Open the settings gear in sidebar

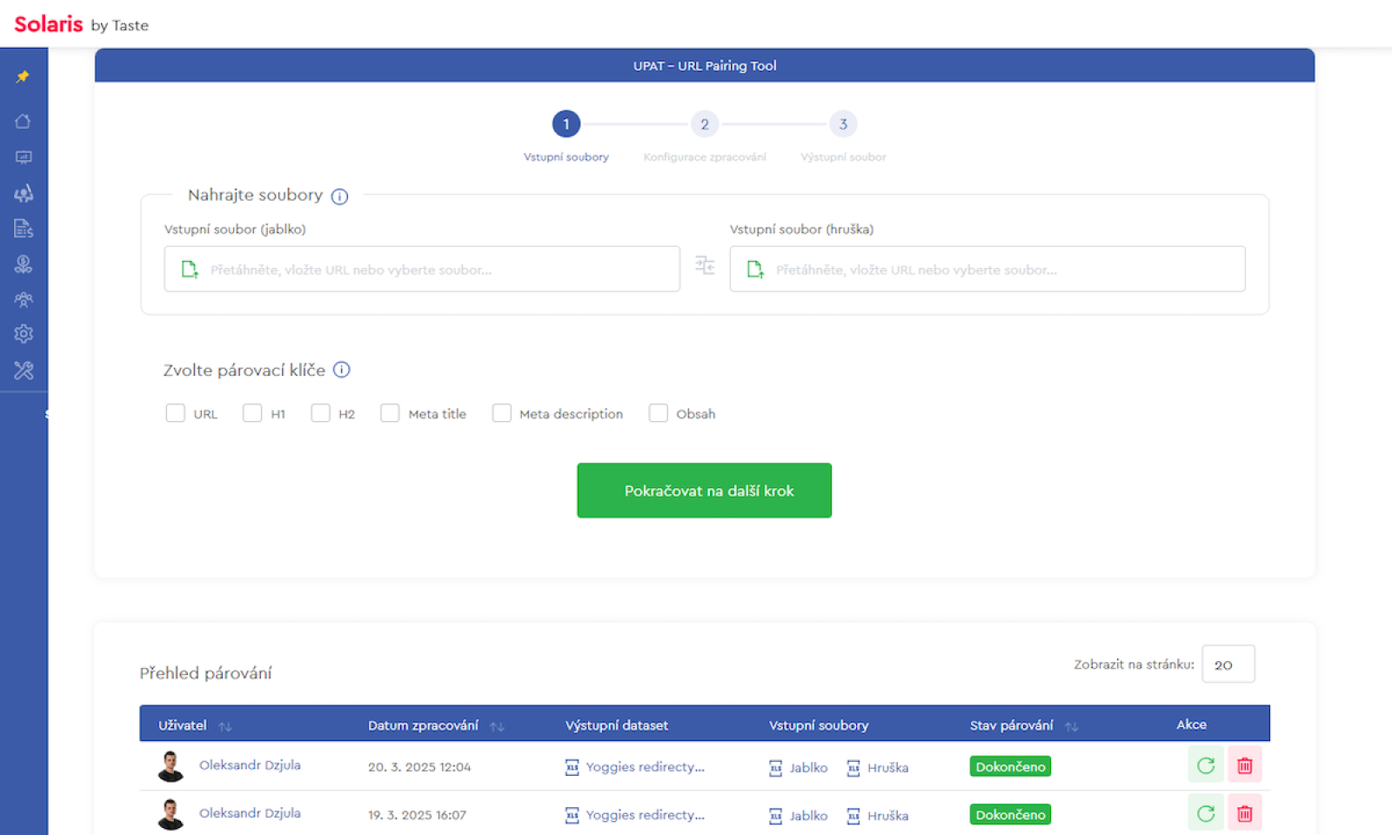tap(23, 334)
